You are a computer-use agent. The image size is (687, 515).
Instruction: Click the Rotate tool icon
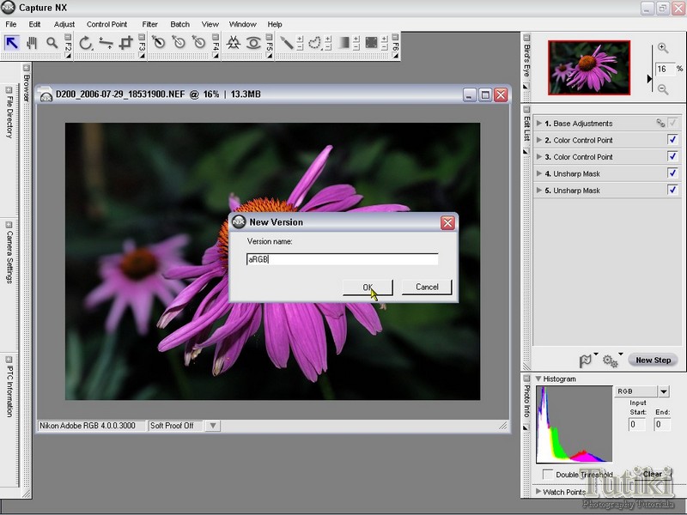[86, 43]
